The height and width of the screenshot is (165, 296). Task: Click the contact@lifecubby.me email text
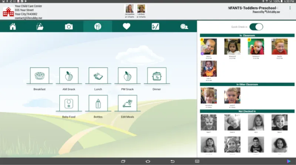pyautogui.click(x=28, y=18)
